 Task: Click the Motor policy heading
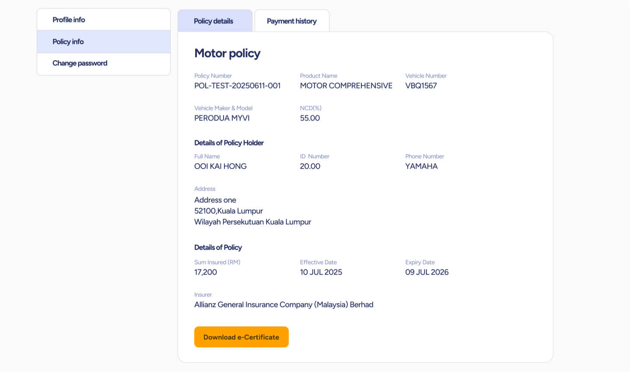[227, 53]
